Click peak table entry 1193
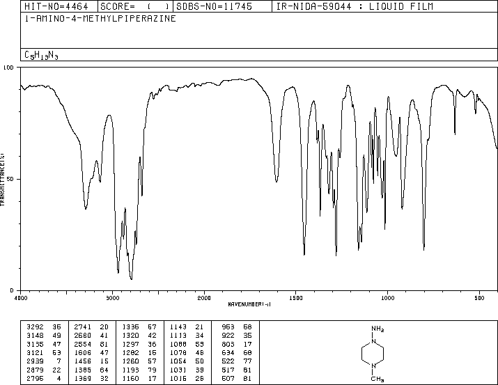The width and height of the screenshot is (498, 385). pyautogui.click(x=130, y=370)
